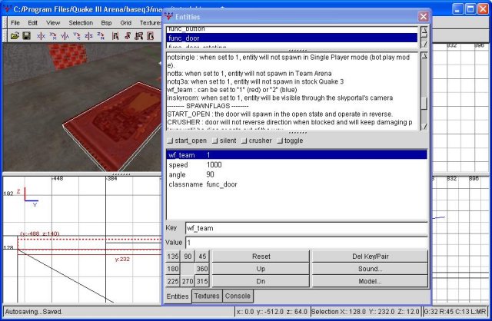Select func_door in the entity class list
This screenshot has width=492, height=321.
pyautogui.click(x=292, y=38)
